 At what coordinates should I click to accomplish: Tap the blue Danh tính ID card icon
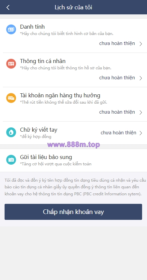click(11, 29)
